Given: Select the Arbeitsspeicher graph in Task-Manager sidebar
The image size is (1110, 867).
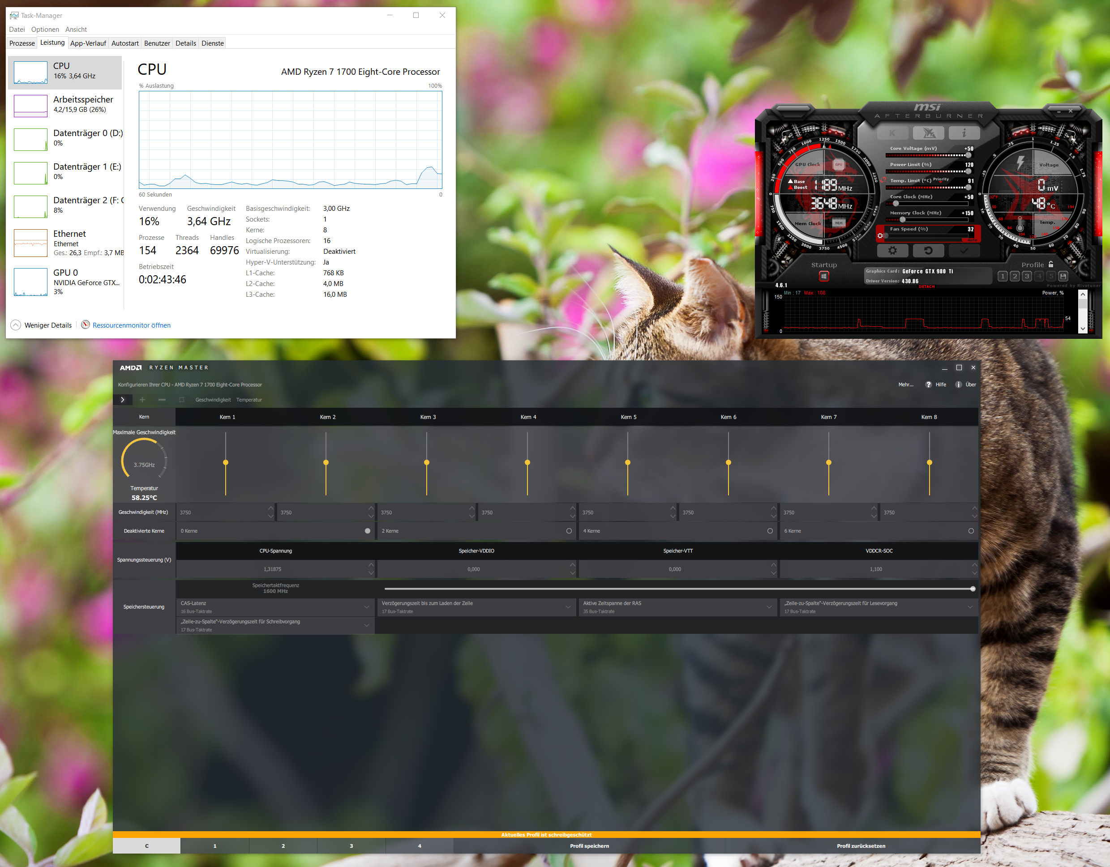Looking at the screenshot, I should 30,106.
